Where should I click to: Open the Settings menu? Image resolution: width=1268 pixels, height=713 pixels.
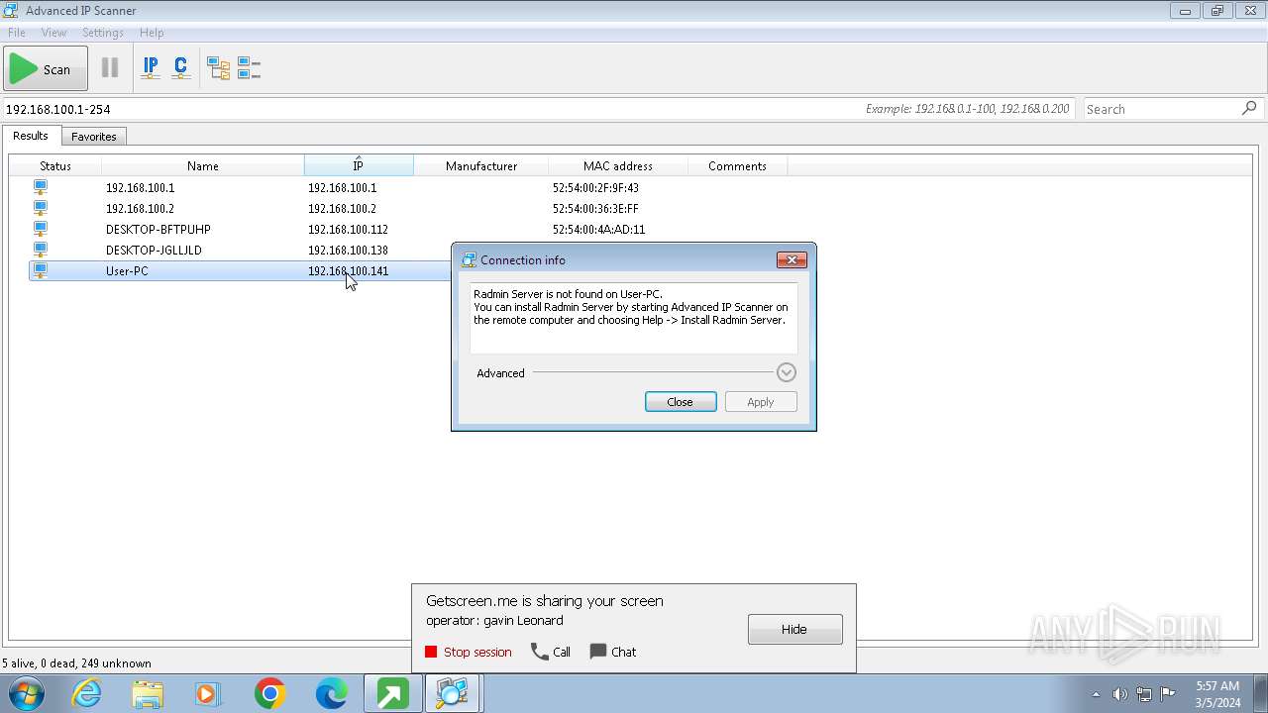(x=103, y=33)
